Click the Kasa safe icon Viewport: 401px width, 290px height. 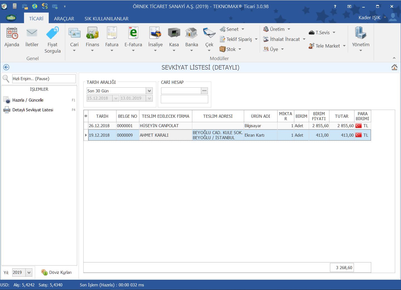pos(174,33)
